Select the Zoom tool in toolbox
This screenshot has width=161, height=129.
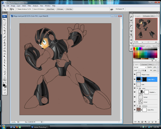tap(5, 80)
